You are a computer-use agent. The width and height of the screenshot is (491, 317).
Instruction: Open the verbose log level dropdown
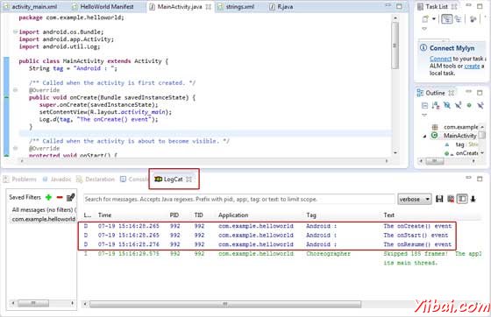click(x=414, y=199)
